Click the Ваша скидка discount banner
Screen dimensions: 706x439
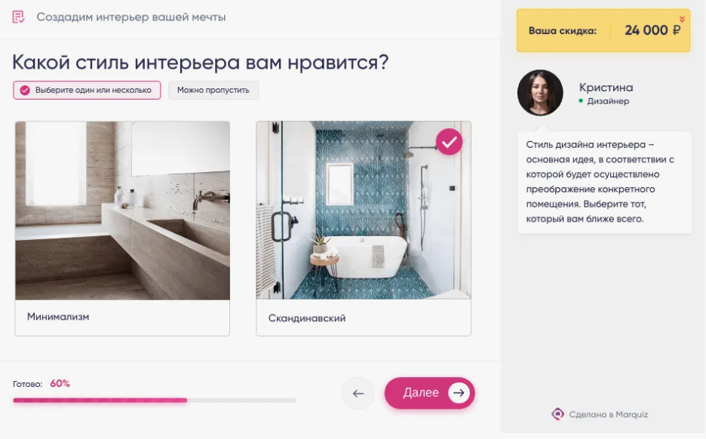[x=603, y=31]
